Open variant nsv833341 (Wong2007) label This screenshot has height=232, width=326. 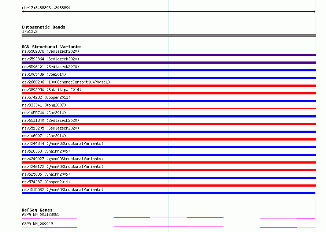tap(44, 105)
